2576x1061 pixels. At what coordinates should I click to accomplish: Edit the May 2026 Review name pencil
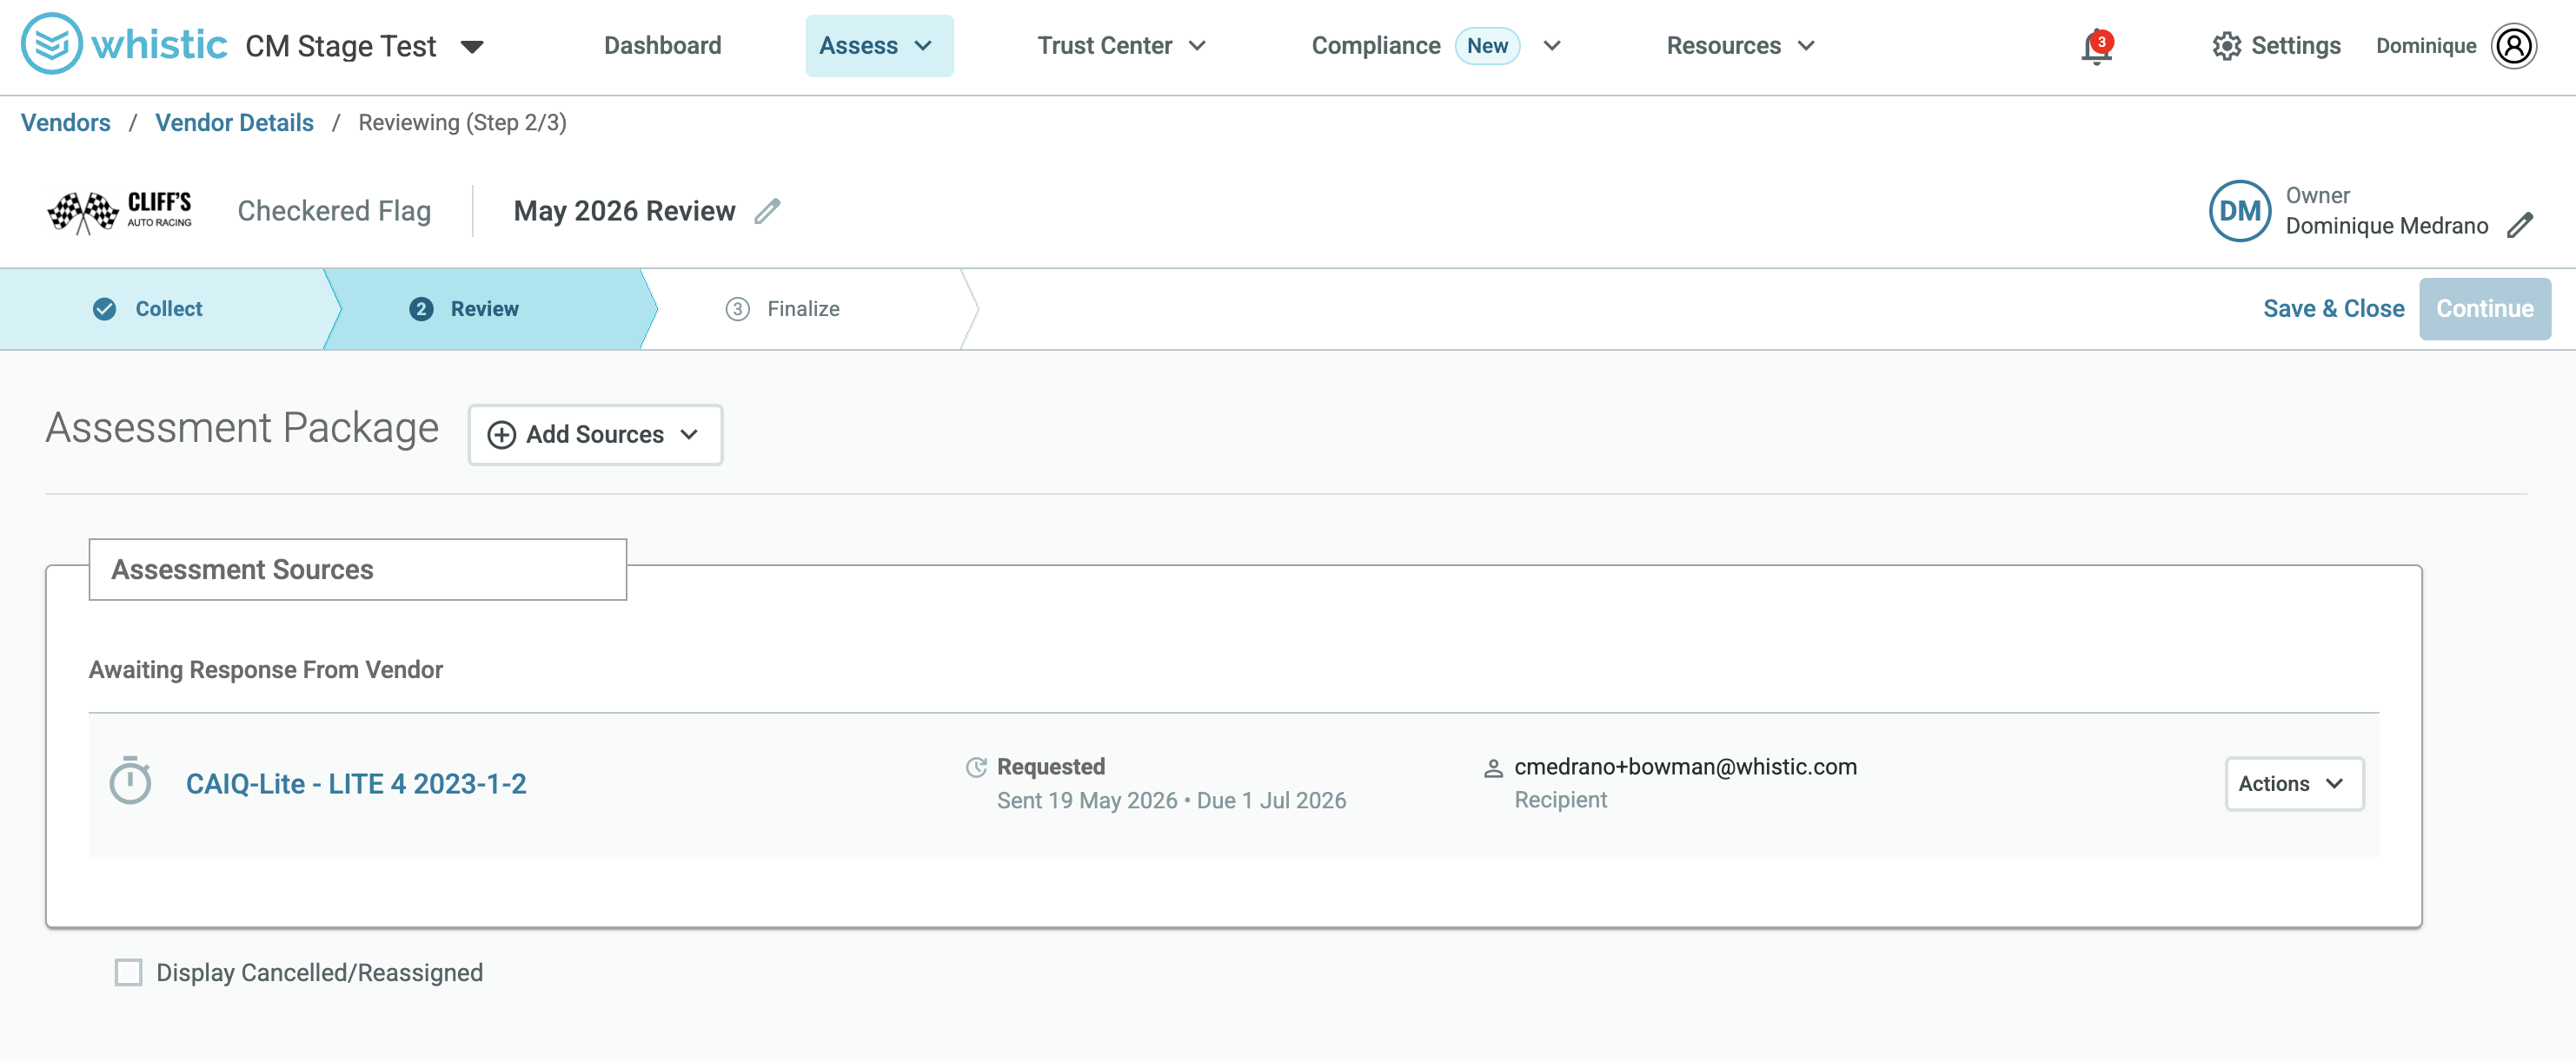tap(767, 211)
